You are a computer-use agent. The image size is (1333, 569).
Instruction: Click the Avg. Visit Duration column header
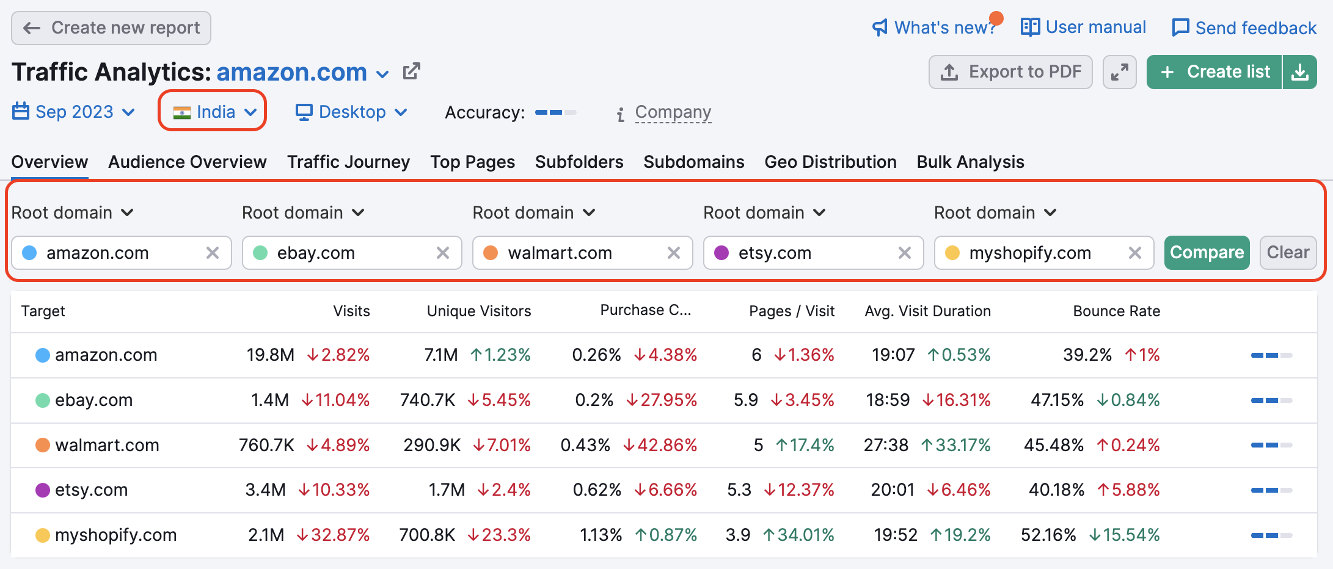click(x=927, y=311)
